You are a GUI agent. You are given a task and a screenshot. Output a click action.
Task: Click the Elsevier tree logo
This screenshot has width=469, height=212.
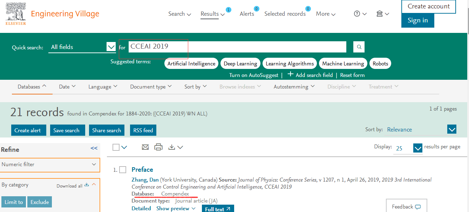click(15, 14)
